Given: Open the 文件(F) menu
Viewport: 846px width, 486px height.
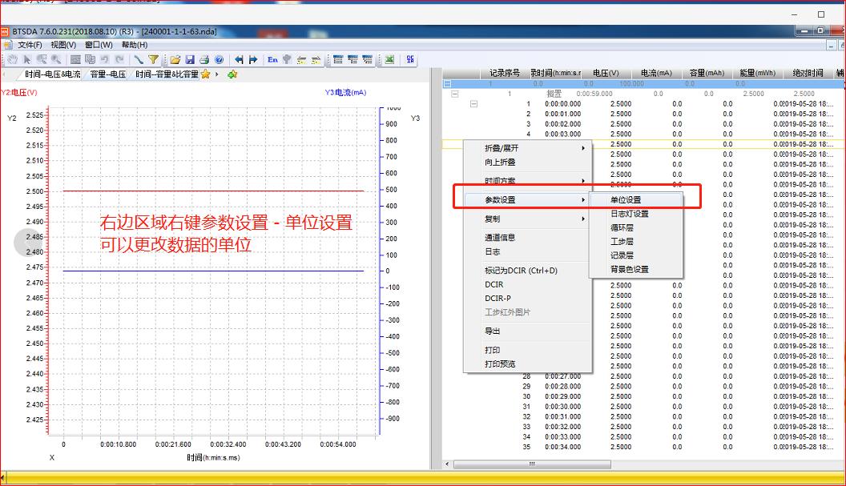Looking at the screenshot, I should 30,45.
